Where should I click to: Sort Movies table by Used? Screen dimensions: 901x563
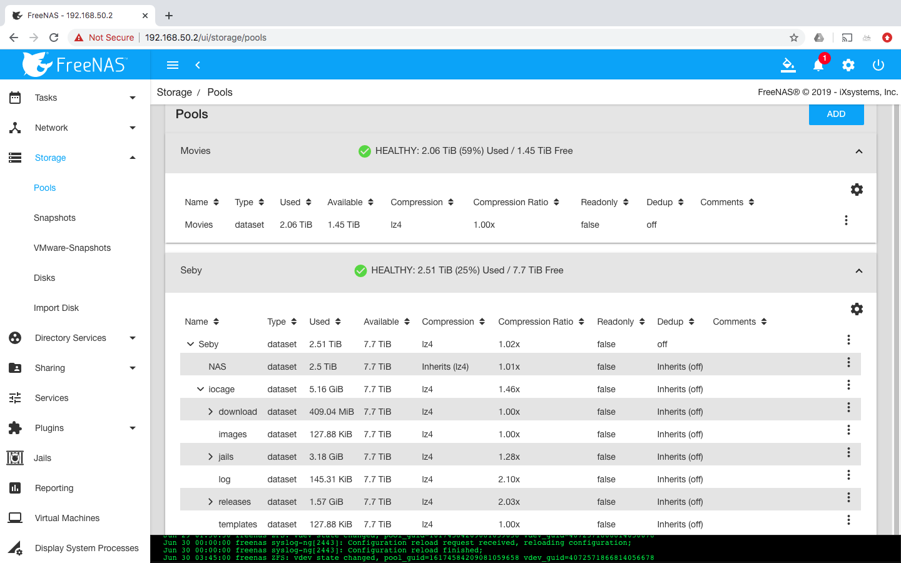click(295, 202)
